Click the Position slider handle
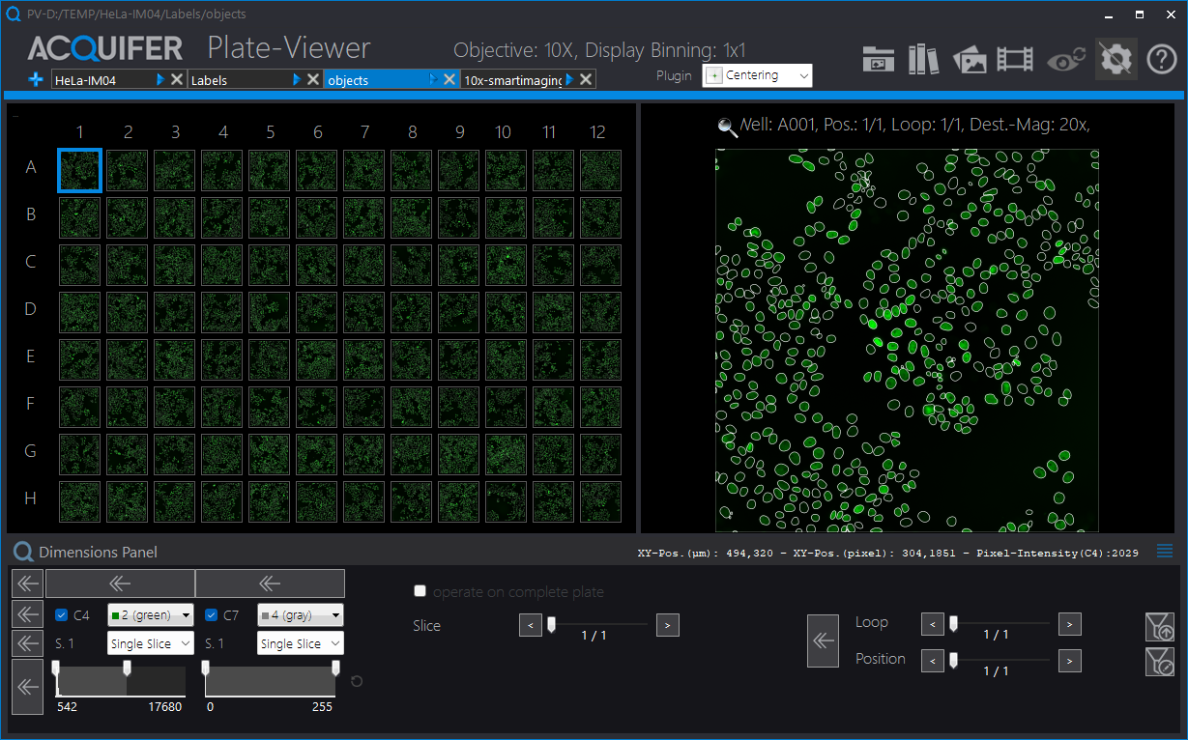Image resolution: width=1188 pixels, height=740 pixels. 954,660
